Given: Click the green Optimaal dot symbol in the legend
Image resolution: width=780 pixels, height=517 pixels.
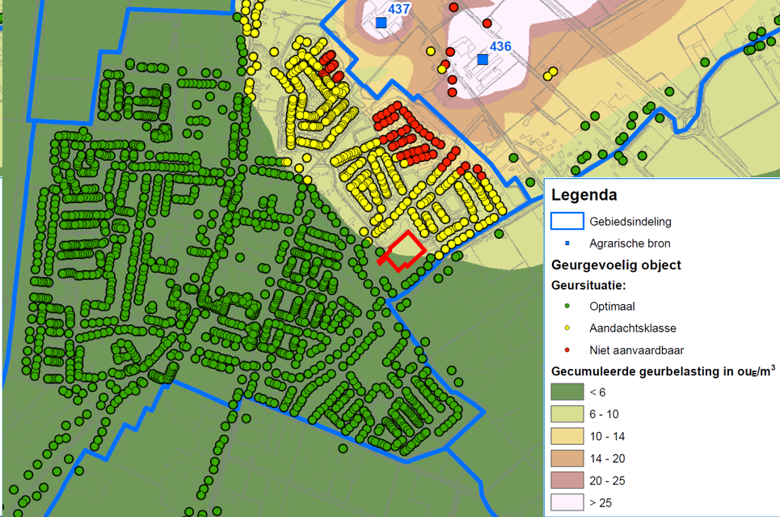Looking at the screenshot, I should click(x=566, y=307).
